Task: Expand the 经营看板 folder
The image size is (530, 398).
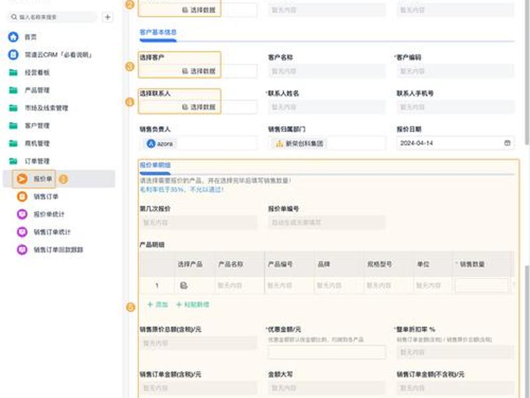Action: click(x=13, y=72)
